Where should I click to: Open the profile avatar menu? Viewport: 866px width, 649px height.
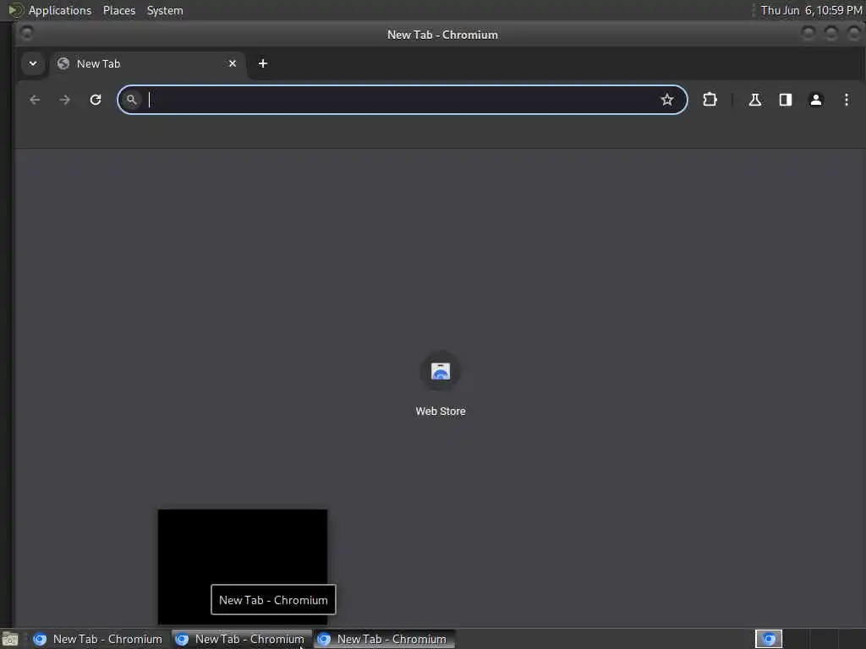pyautogui.click(x=816, y=100)
